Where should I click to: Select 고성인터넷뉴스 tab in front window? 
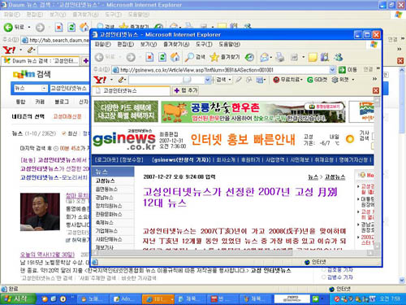coord(132,90)
